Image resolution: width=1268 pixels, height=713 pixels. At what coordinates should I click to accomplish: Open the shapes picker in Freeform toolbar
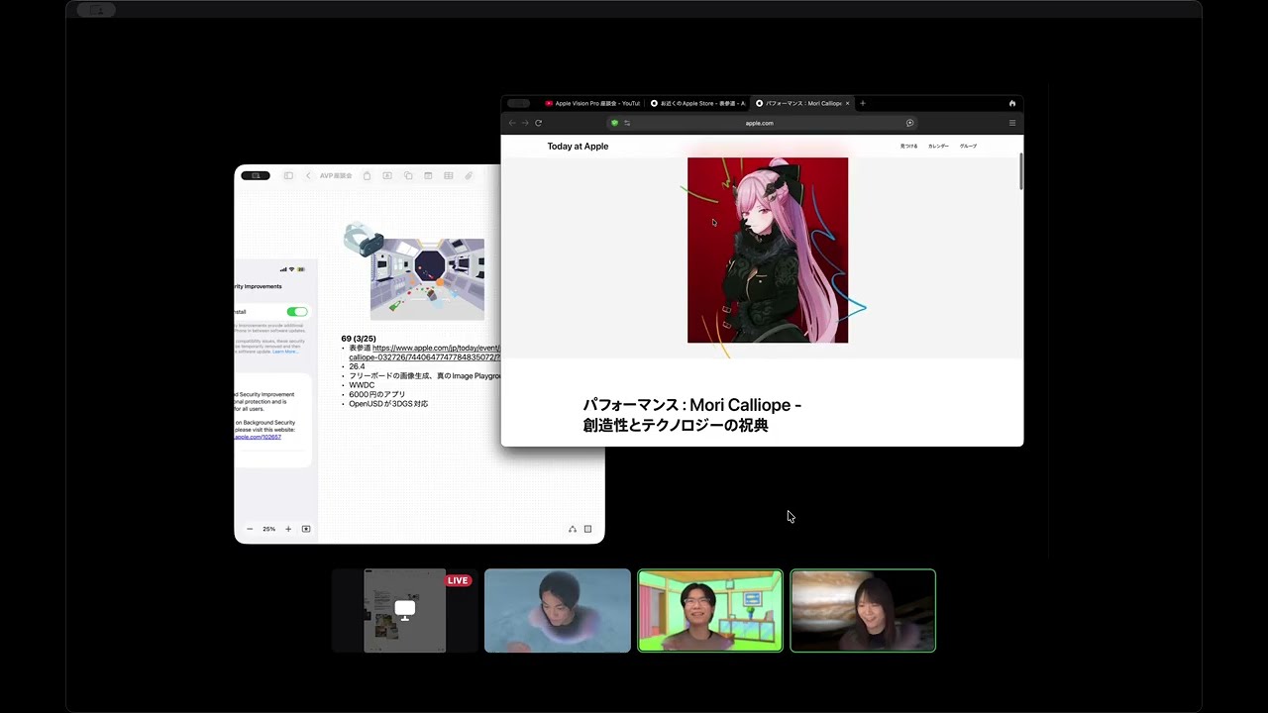point(408,175)
